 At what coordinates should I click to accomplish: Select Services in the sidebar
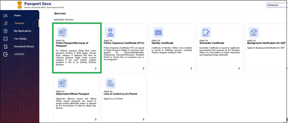coord(20,23)
